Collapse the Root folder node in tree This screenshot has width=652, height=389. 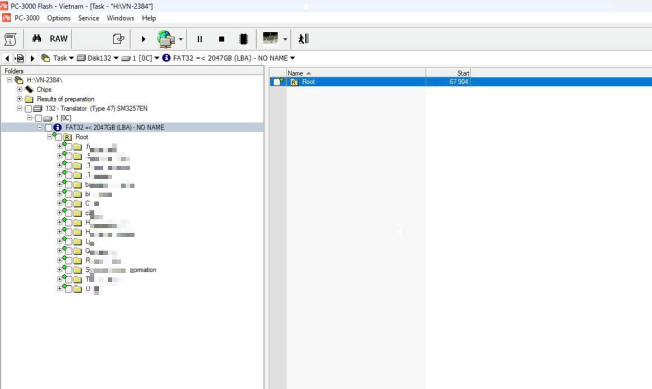point(50,137)
